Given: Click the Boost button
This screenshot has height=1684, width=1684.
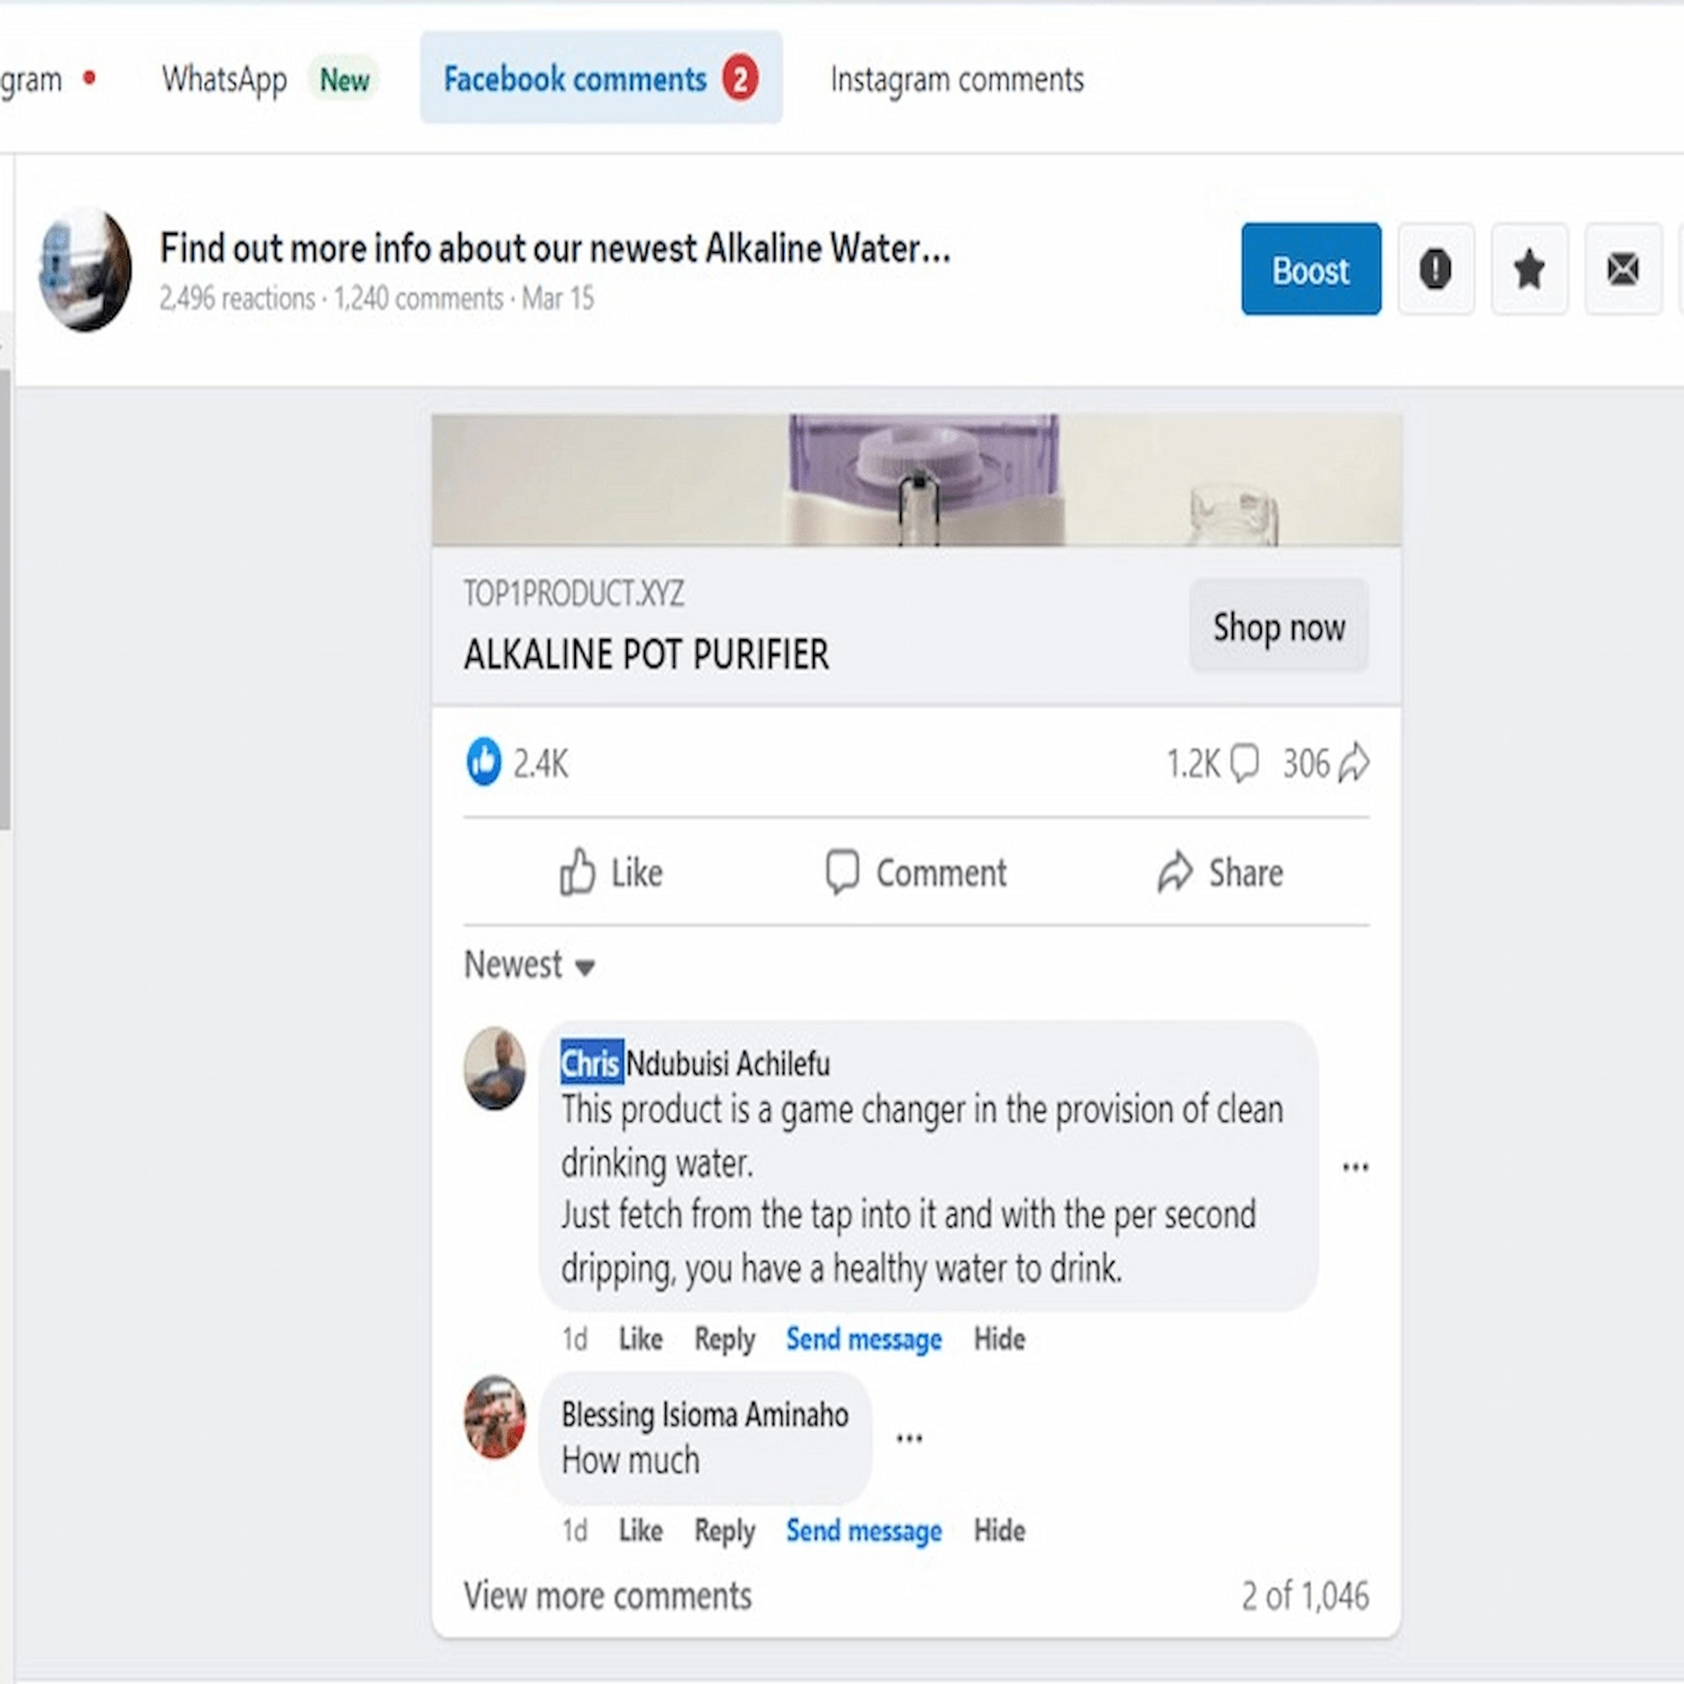Looking at the screenshot, I should tap(1311, 269).
